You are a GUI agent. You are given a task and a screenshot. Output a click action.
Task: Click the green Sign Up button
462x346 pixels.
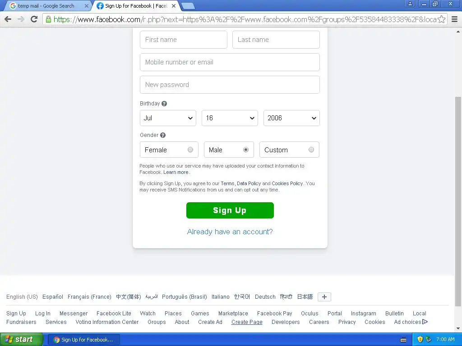pyautogui.click(x=230, y=210)
